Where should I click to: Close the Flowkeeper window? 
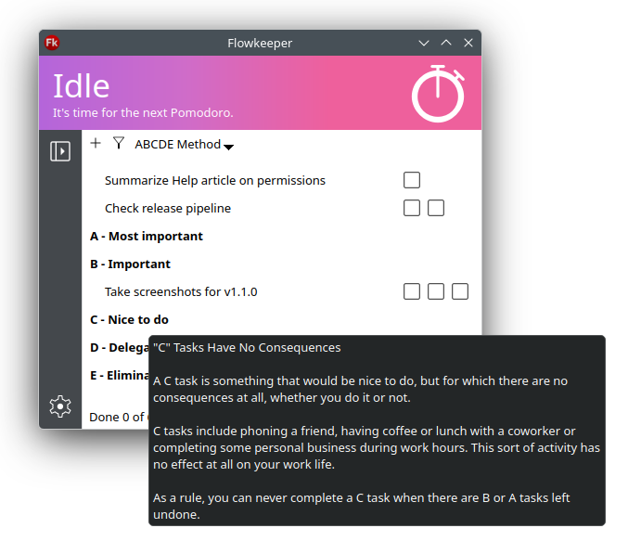tap(468, 43)
